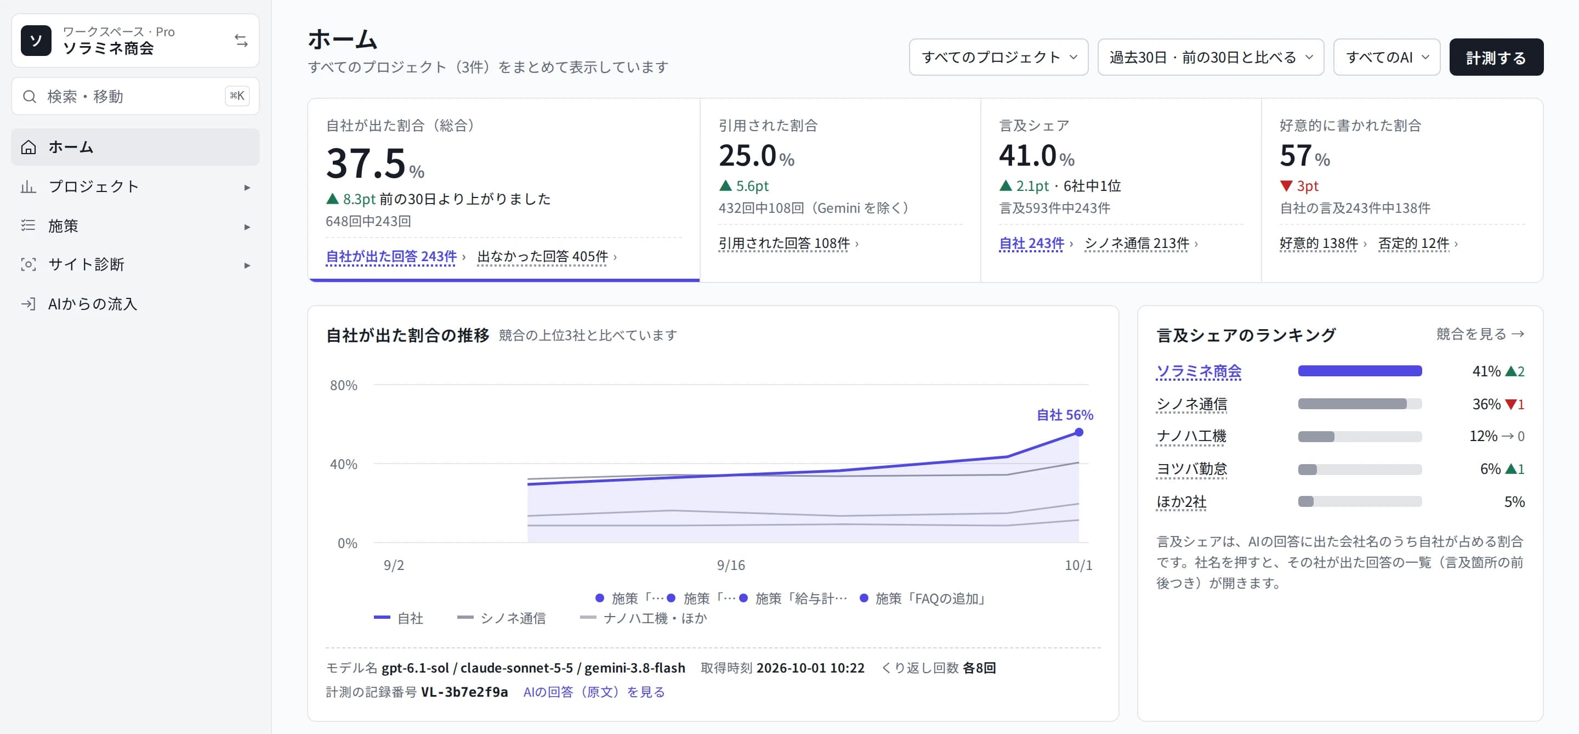Click the 施策「FAQの追加」 legend dot
Image resolution: width=1579 pixels, height=734 pixels.
(864, 598)
